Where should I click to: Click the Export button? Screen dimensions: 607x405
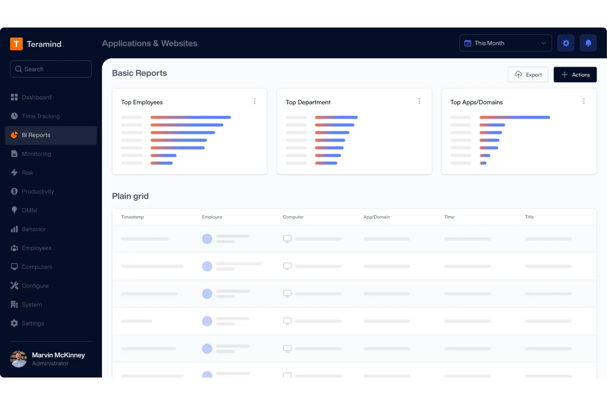pos(528,75)
